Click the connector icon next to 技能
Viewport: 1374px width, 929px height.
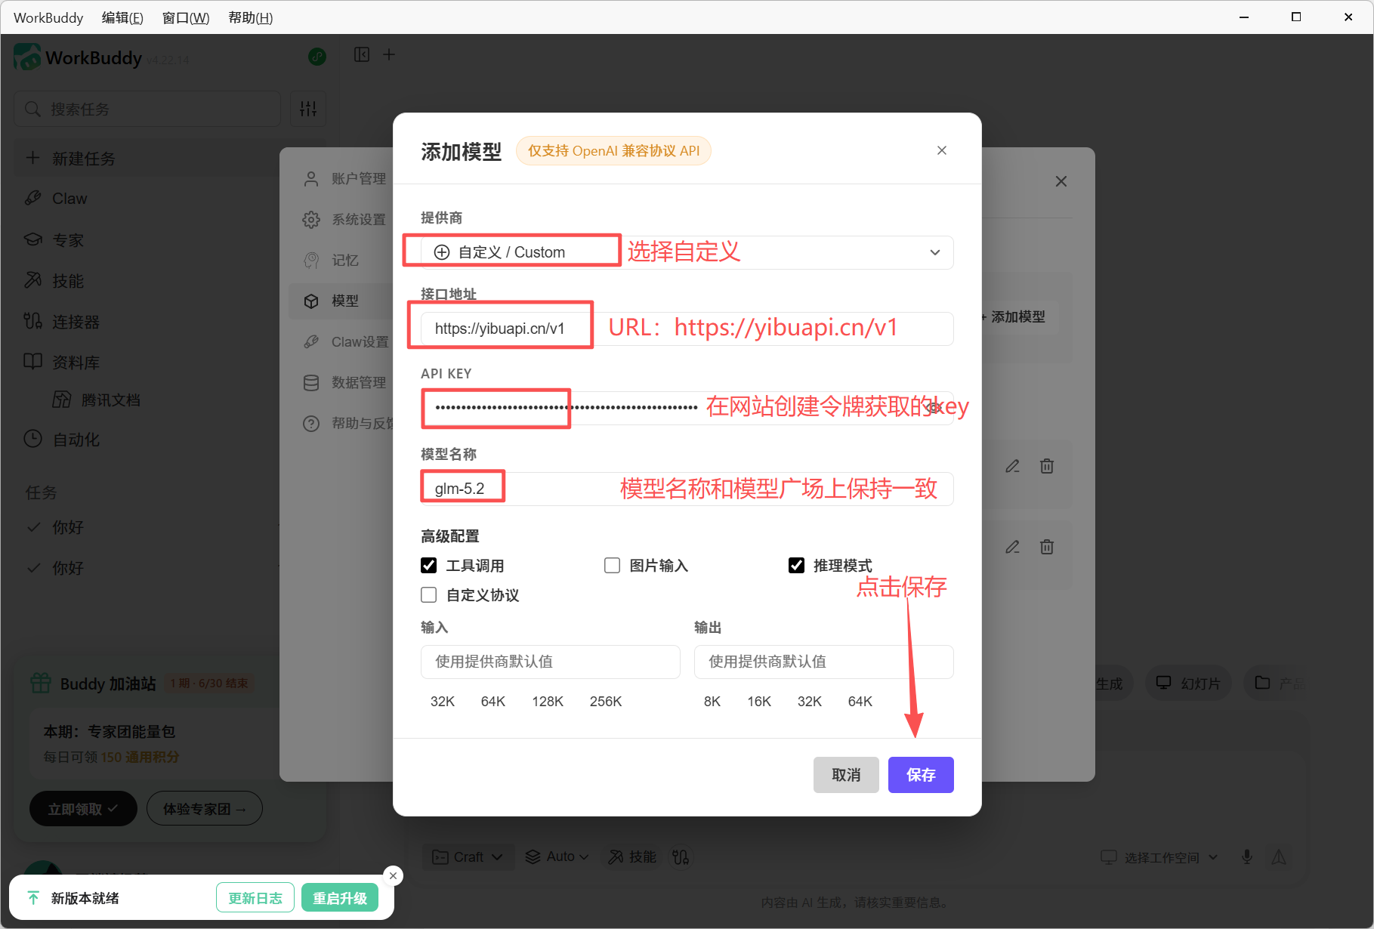pyautogui.click(x=681, y=856)
